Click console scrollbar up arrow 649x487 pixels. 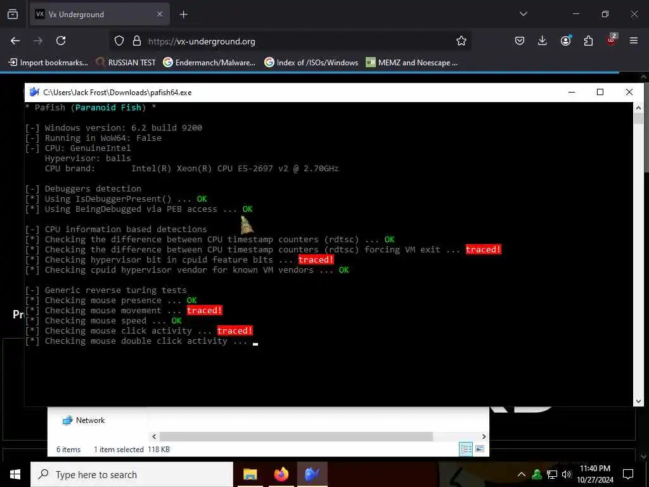(x=638, y=108)
